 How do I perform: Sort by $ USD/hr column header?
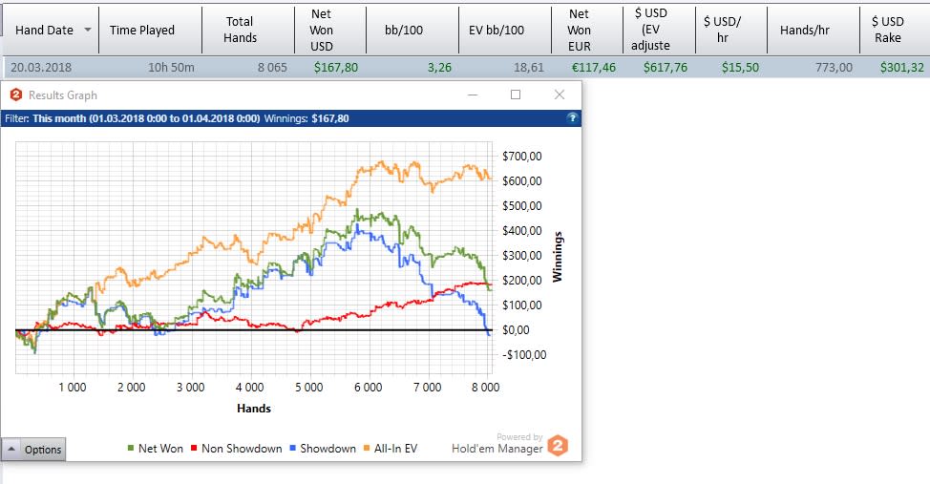[730, 30]
